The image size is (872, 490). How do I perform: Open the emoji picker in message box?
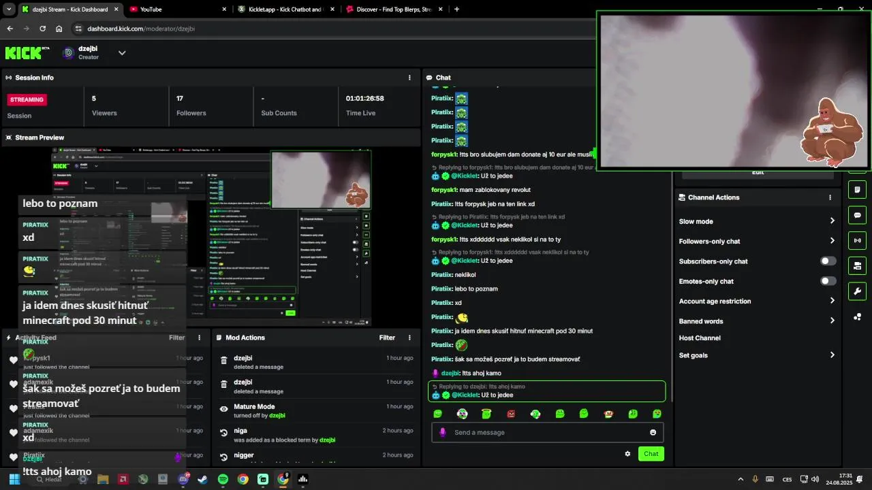[653, 432]
